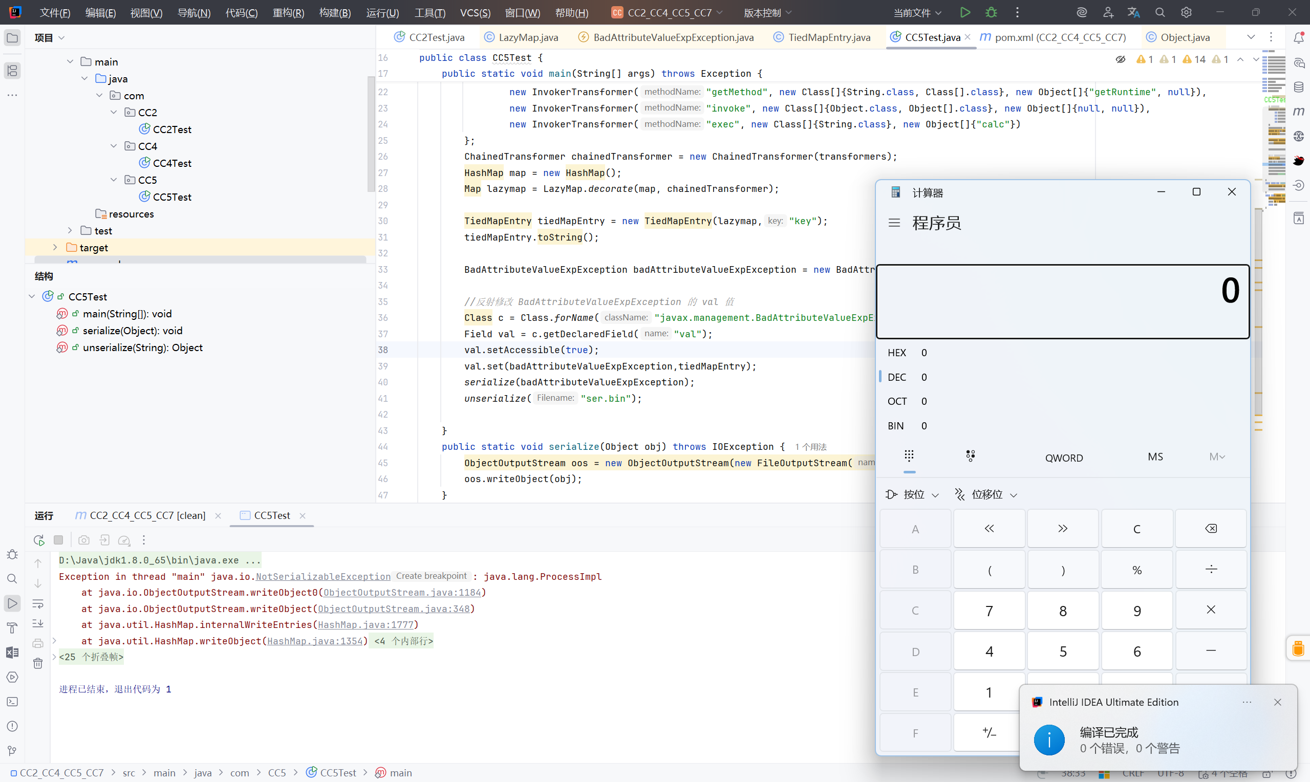Open the ObjectOutputStream.java:1184 stack trace link
This screenshot has height=782, width=1310.
pyautogui.click(x=402, y=592)
